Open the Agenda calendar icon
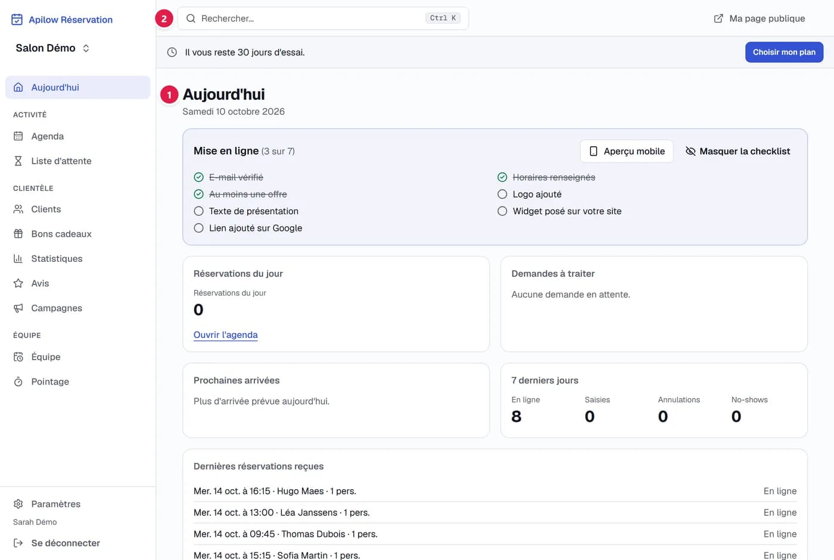The height and width of the screenshot is (560, 834). (18, 136)
